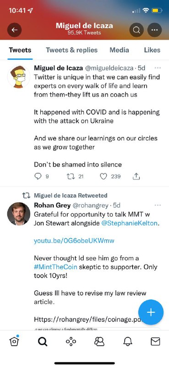View notifications bell

[127, 341]
